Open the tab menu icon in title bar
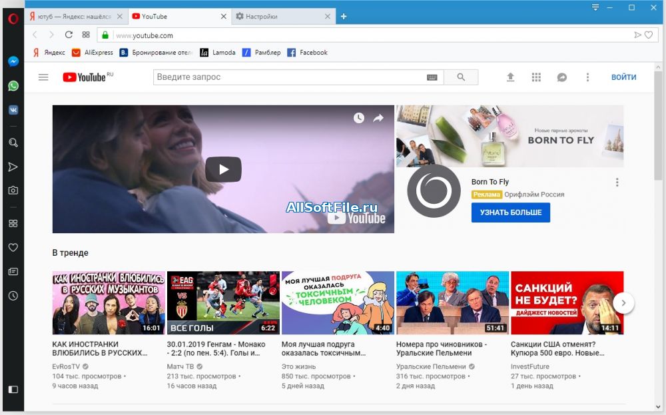The width and height of the screenshot is (666, 415). 595,7
